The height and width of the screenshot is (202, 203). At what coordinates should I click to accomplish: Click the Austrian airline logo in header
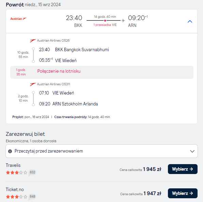coord(18,19)
